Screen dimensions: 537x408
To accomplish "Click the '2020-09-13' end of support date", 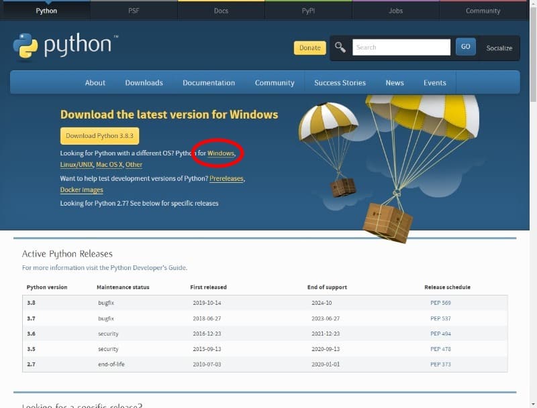I will click(326, 349).
